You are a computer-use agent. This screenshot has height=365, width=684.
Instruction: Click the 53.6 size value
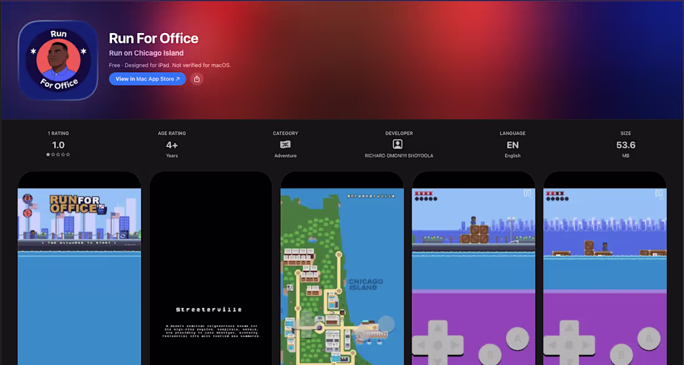[x=626, y=145]
